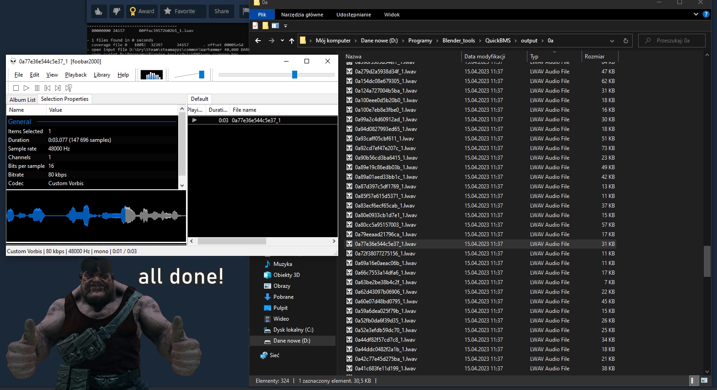The width and height of the screenshot is (717, 390).
Task: Pause the track in foobar2000
Action: (x=37, y=88)
